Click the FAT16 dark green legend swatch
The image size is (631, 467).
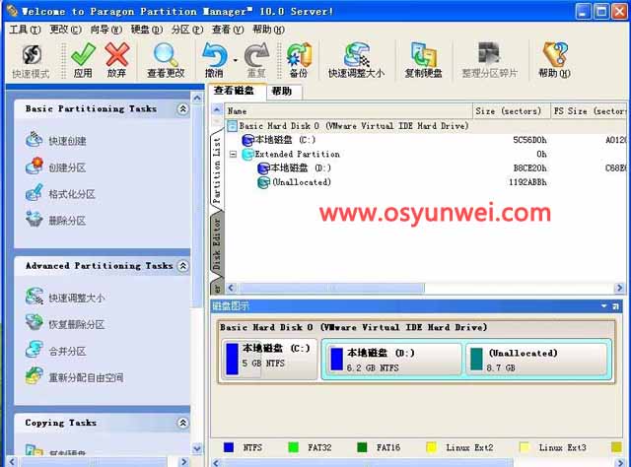click(362, 447)
